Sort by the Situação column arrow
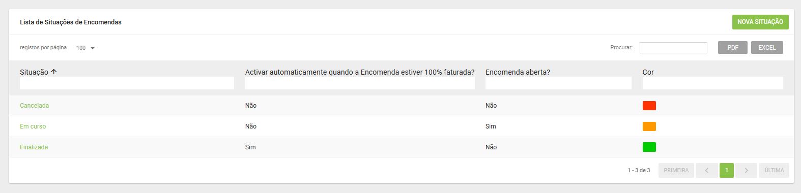 click(x=54, y=72)
